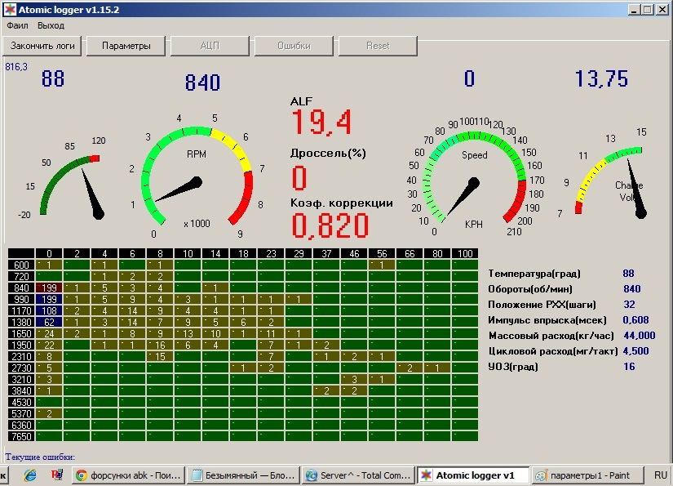Click the RU language indicator

[x=660, y=475]
